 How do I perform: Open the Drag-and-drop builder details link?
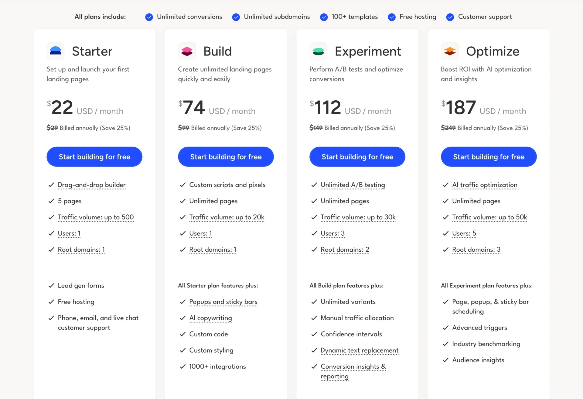91,185
